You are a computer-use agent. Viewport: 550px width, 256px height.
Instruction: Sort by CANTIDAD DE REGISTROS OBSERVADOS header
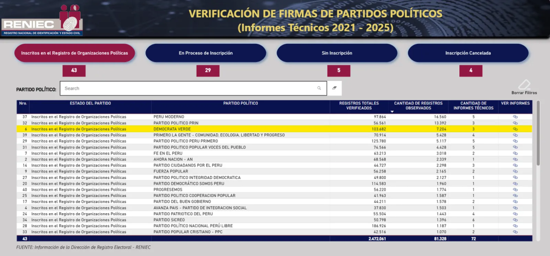point(418,106)
